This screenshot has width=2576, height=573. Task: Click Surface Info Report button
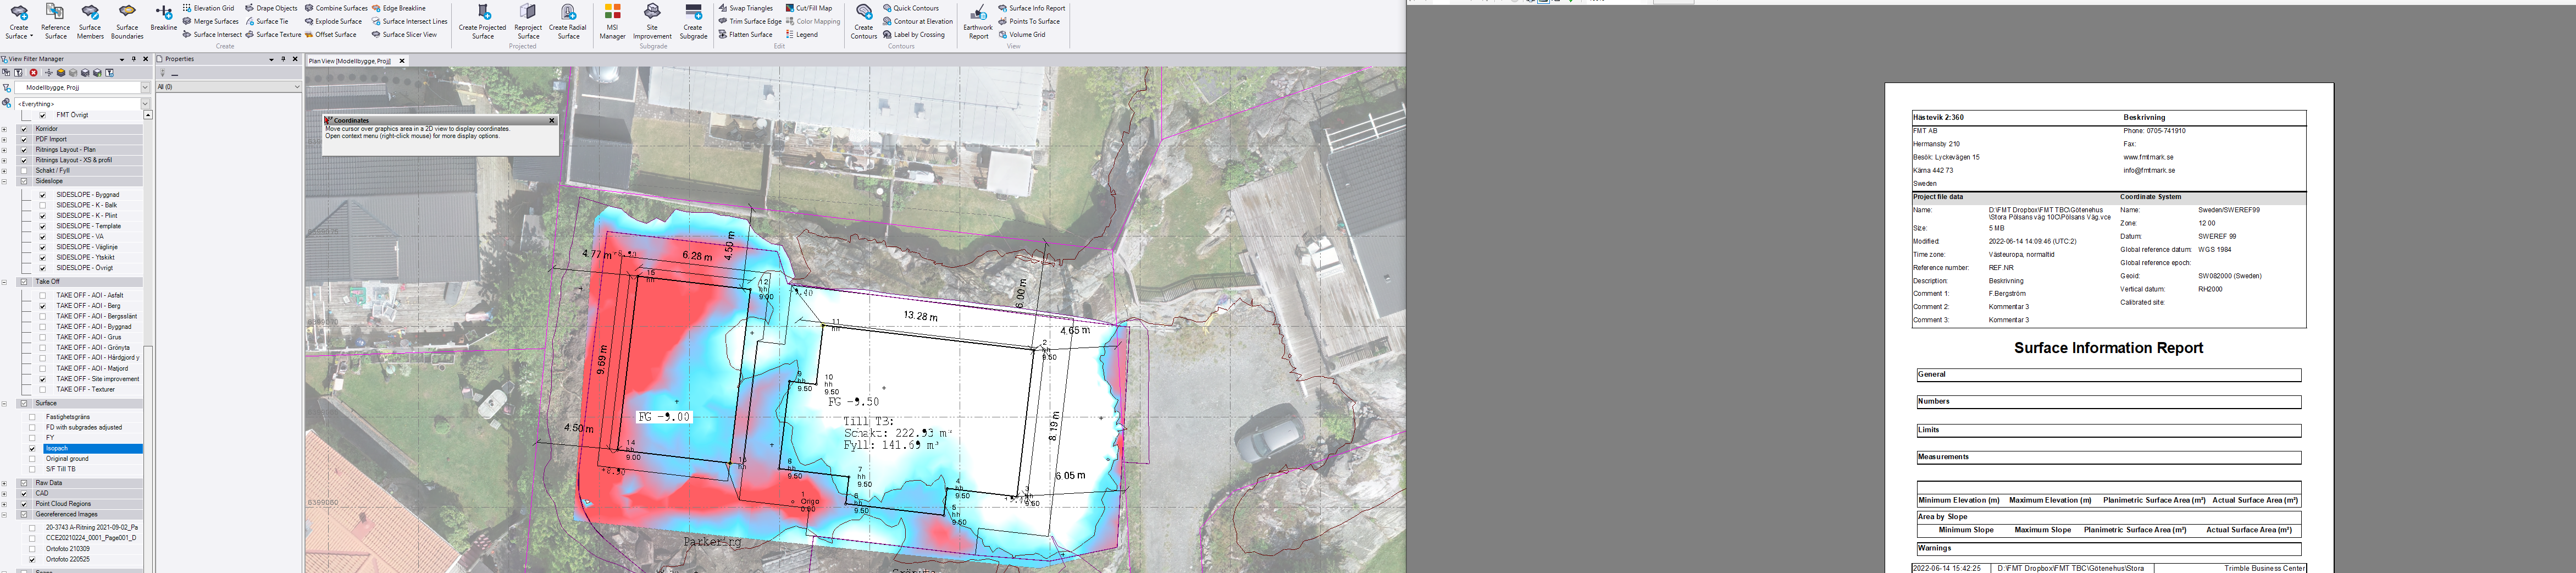pos(1036,8)
